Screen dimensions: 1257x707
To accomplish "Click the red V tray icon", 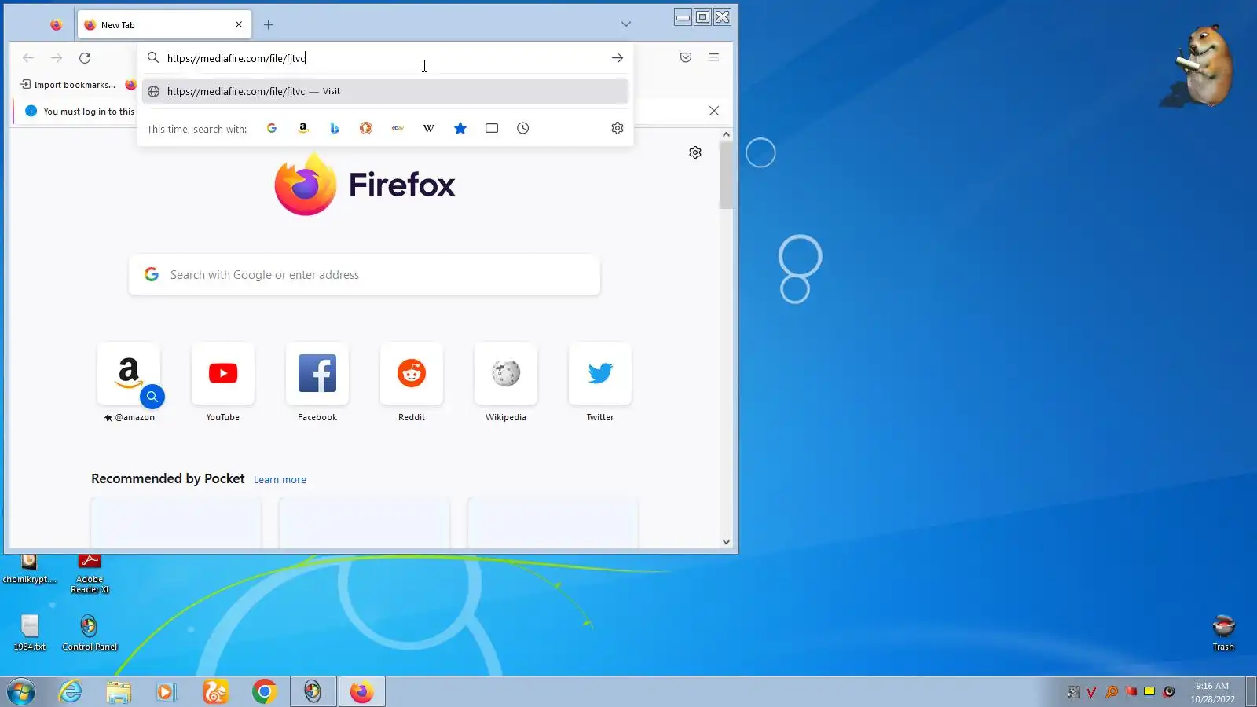I will (x=1091, y=692).
